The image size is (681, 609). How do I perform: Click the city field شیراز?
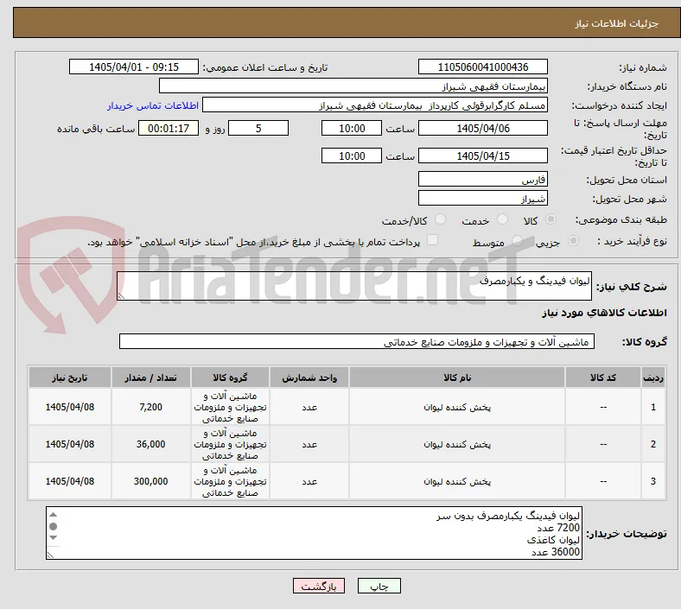pyautogui.click(x=482, y=198)
